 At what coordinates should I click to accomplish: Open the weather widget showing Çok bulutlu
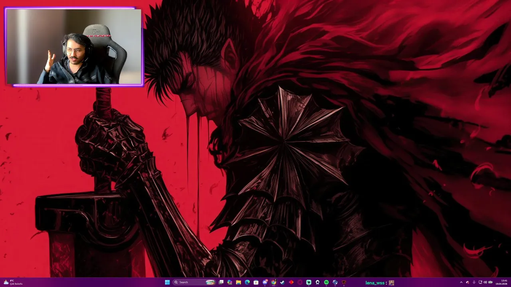(x=13, y=282)
